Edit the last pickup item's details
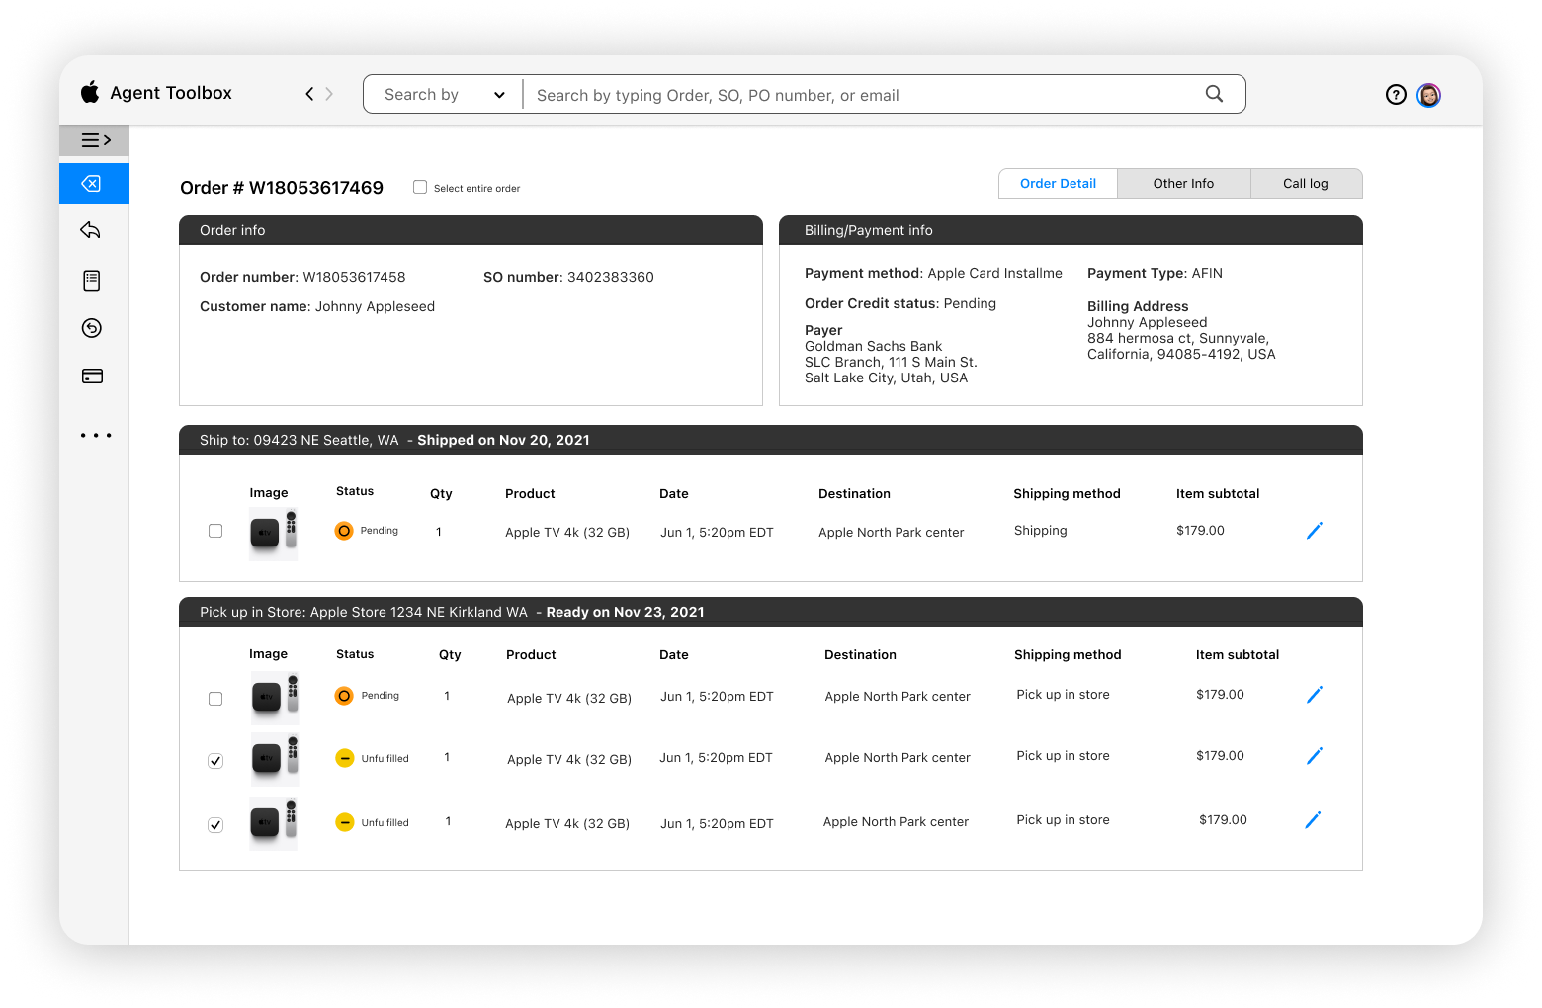 1313,819
